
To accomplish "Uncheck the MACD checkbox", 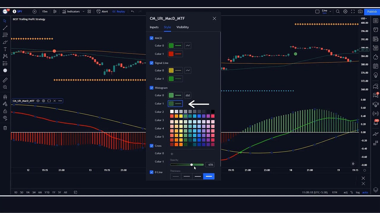I will 152,38.
